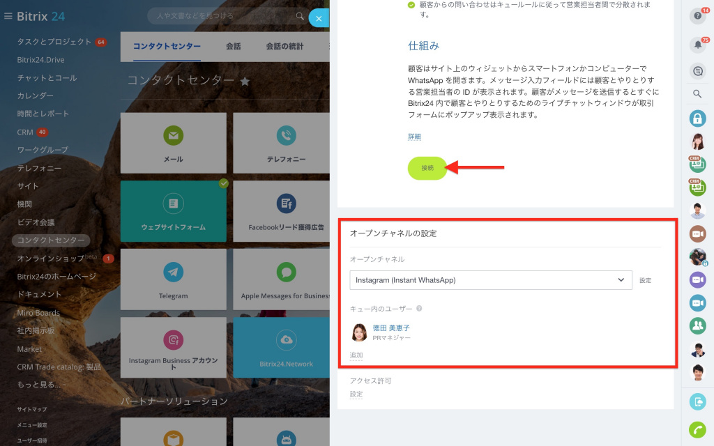Open カレンダー in the left menu

click(35, 95)
